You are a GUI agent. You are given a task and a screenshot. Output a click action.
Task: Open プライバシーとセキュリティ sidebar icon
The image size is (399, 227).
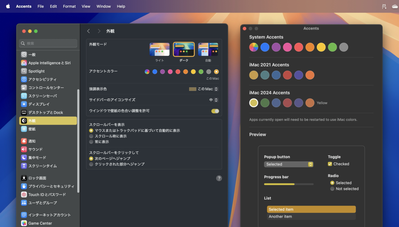(x=24, y=186)
